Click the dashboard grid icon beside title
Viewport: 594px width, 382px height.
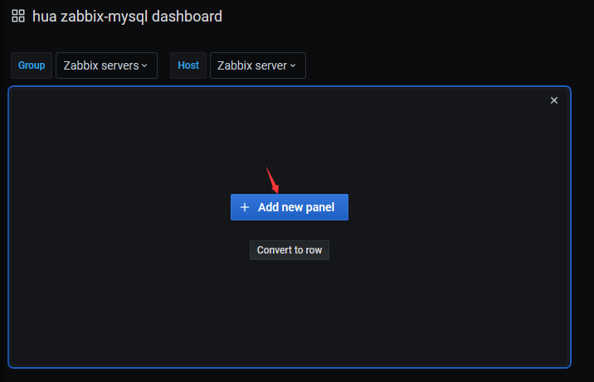(18, 17)
